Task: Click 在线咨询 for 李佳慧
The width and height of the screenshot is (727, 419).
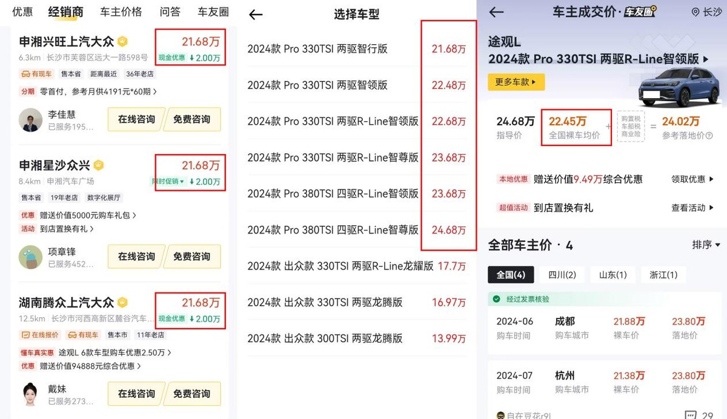Action: [x=136, y=119]
